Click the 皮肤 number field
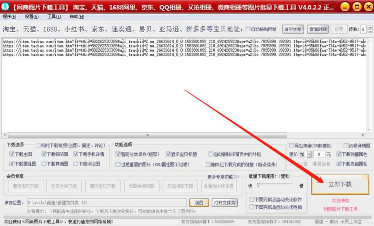Screen dimensions: 374x226 point(364,29)
